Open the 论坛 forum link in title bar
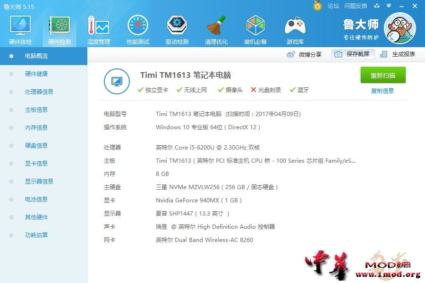The height and width of the screenshot is (283, 425). [333, 6]
